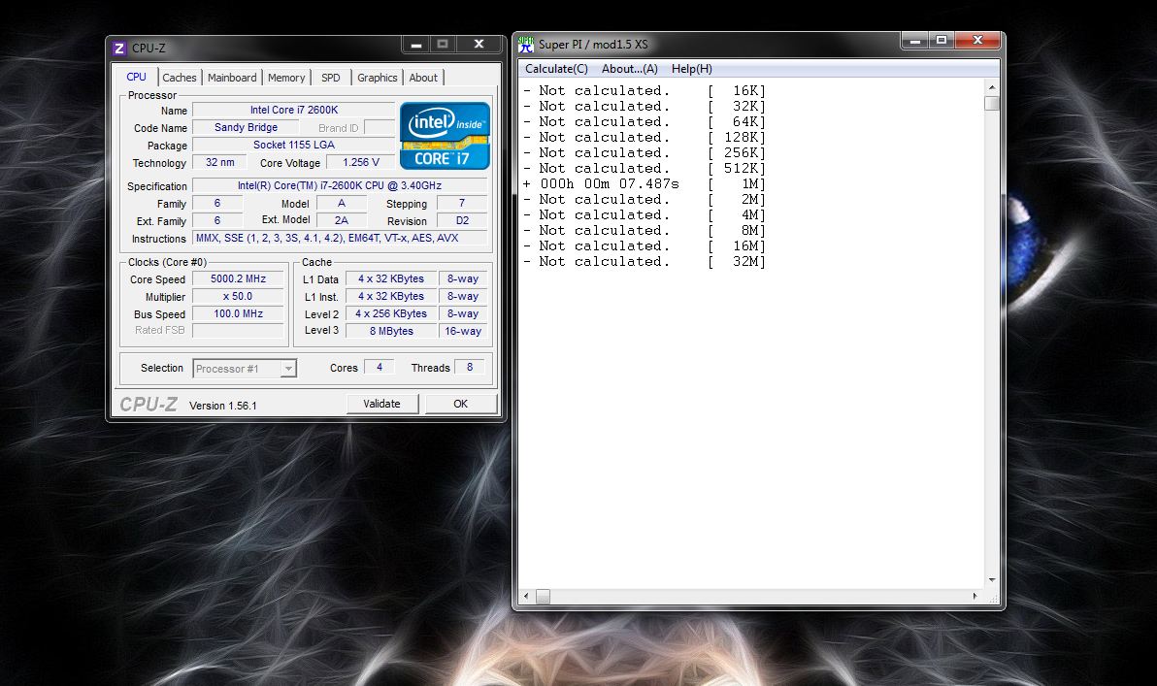
Task: Minimize the CPU-Z window
Action: (x=416, y=45)
